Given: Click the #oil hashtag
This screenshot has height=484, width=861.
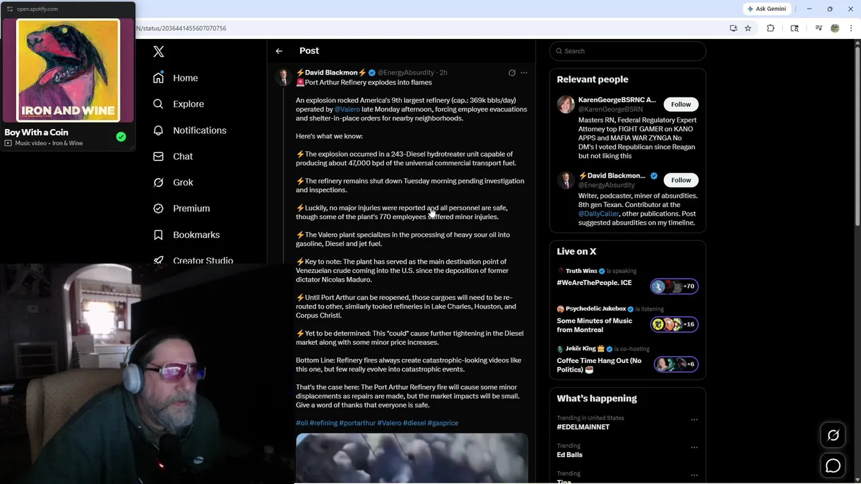Looking at the screenshot, I should point(302,423).
